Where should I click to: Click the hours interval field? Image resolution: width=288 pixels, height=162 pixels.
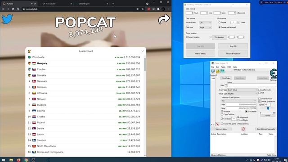pos(189,13)
